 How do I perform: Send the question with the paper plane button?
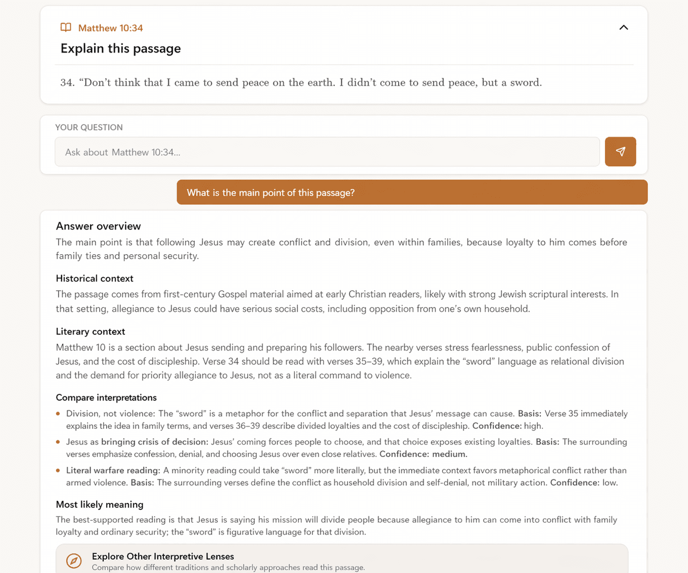tap(620, 152)
